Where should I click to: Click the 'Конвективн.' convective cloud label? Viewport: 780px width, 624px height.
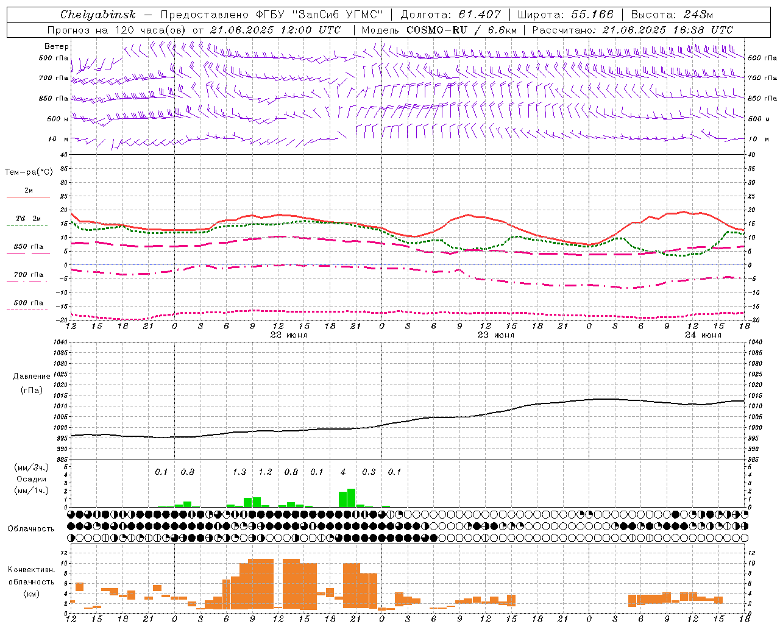31,570
